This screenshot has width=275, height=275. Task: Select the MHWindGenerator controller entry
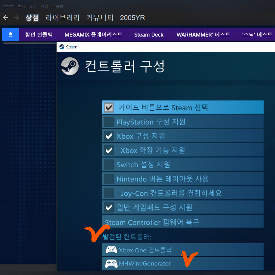[x=183, y=263]
